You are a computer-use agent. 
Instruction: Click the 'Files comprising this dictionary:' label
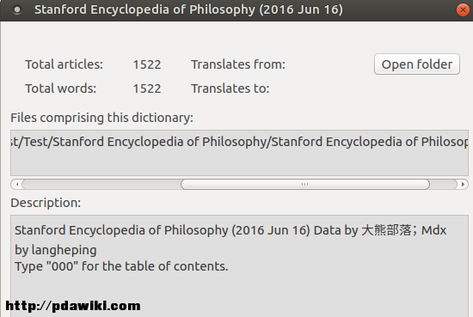tap(102, 118)
